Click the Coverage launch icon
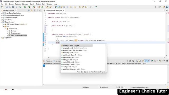 tap(29, 7)
